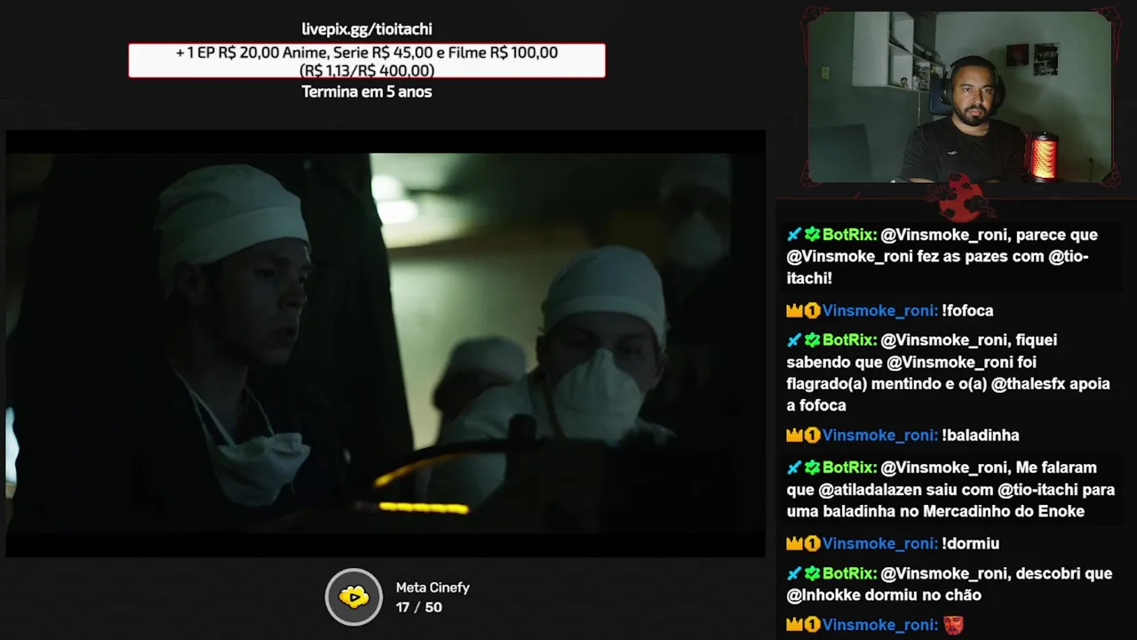The height and width of the screenshot is (640, 1137).
Task: Click the donation goal progress bar
Action: coord(367,60)
